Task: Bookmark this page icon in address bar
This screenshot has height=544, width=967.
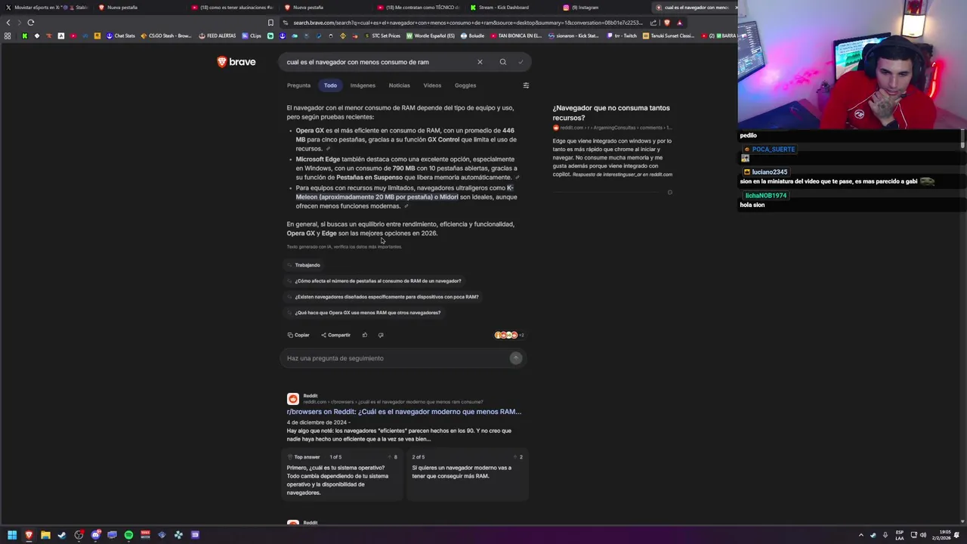Action: pyautogui.click(x=270, y=23)
